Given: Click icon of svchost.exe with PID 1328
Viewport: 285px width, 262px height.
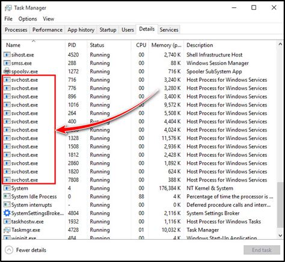Looking at the screenshot, I should 7,138.
